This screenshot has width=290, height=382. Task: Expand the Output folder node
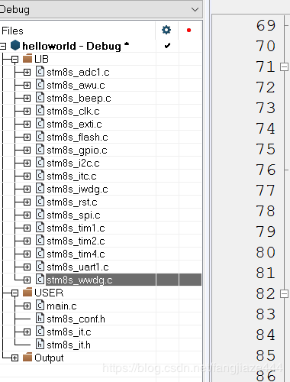point(14,358)
